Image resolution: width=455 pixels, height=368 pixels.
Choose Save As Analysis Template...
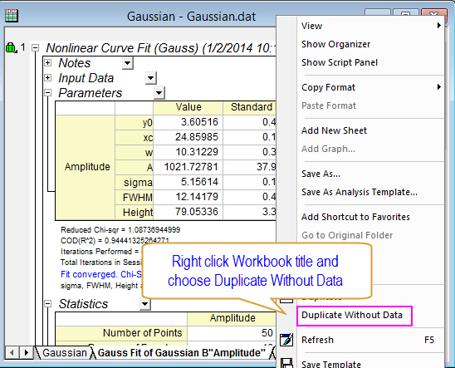click(x=370, y=192)
